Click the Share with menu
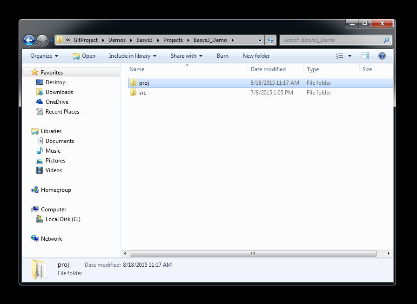 pyautogui.click(x=187, y=56)
